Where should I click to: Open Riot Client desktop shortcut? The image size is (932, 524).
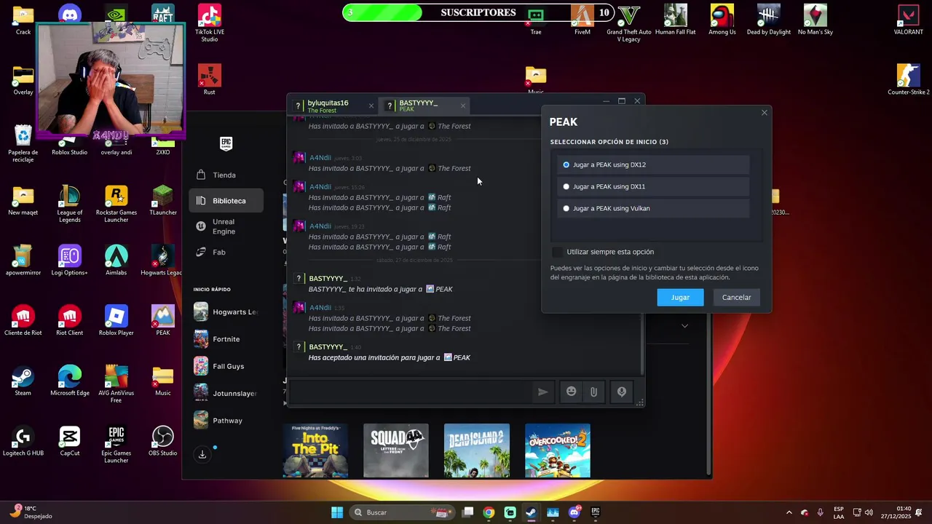tap(70, 321)
